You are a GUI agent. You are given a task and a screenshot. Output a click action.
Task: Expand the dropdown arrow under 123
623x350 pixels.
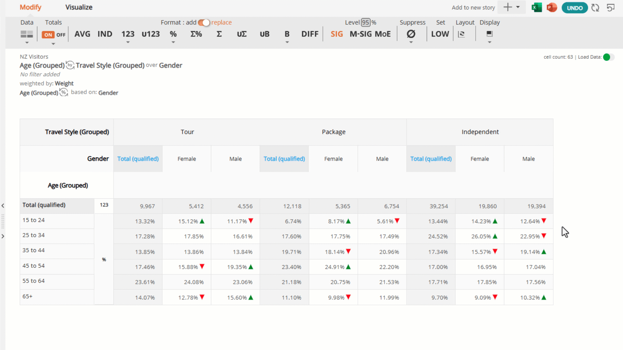128,42
